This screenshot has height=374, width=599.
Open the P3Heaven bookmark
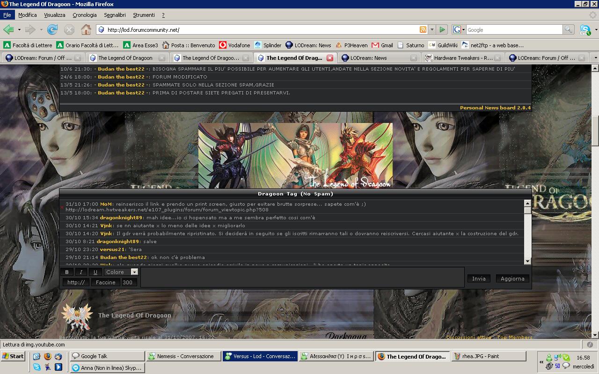351,45
